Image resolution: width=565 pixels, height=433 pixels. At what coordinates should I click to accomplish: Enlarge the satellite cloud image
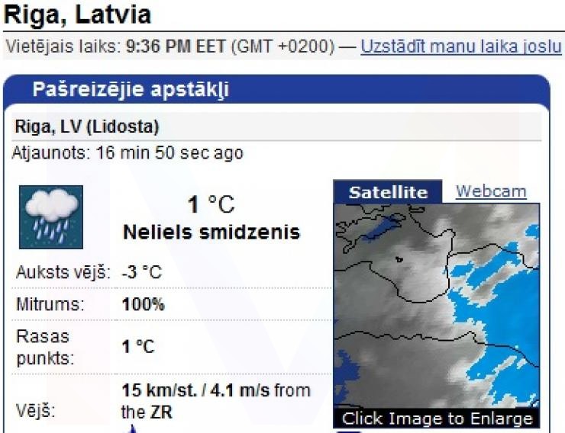[436, 305]
